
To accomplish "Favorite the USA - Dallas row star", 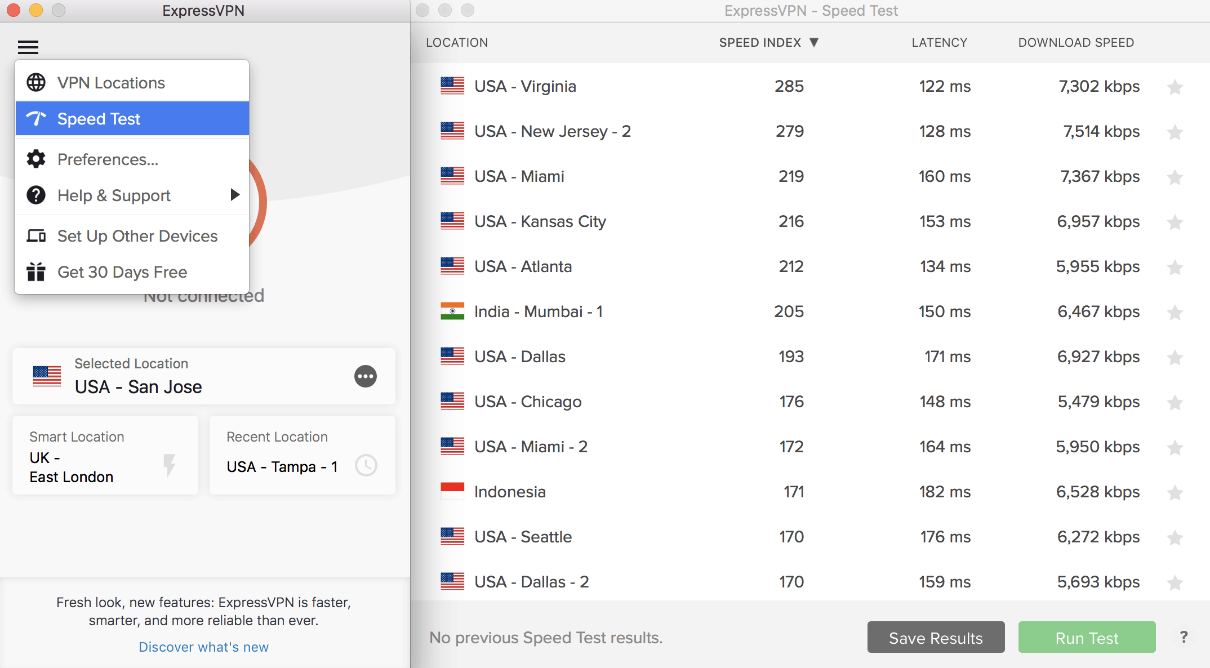I will (1175, 357).
